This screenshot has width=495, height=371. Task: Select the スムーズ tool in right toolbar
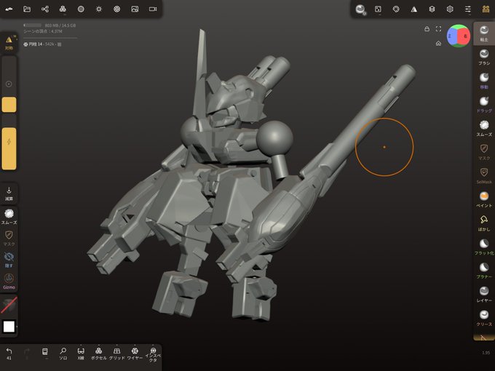pyautogui.click(x=484, y=129)
